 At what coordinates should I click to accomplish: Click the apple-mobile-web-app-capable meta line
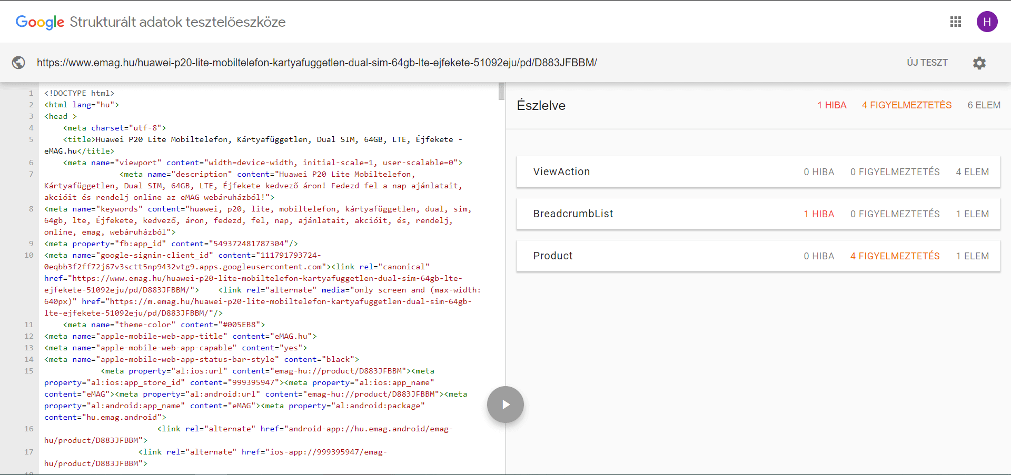[175, 348]
